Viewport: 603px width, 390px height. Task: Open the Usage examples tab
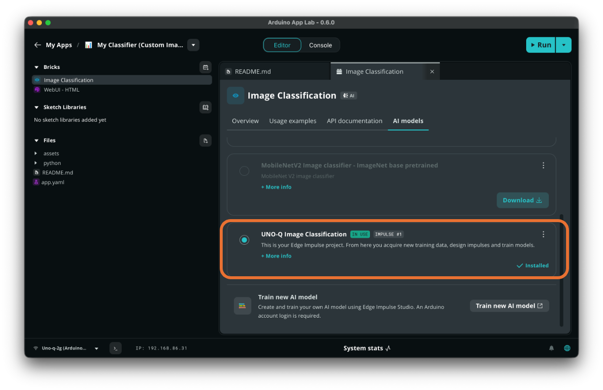point(293,121)
